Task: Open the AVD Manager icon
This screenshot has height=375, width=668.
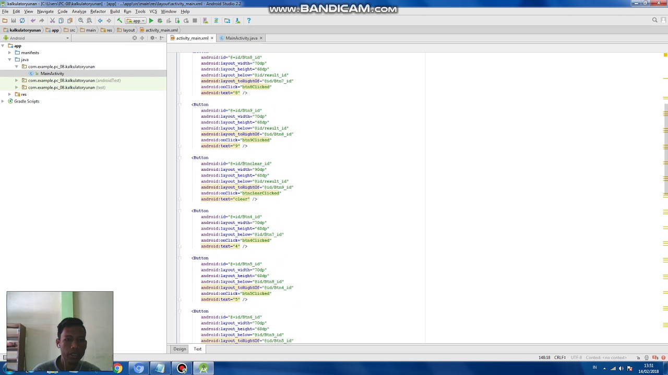Action: 205,21
